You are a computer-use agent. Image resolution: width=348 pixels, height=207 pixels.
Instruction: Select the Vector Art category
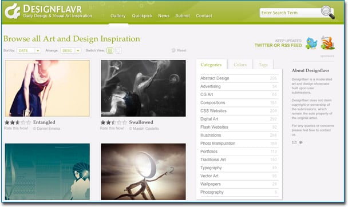click(239, 176)
